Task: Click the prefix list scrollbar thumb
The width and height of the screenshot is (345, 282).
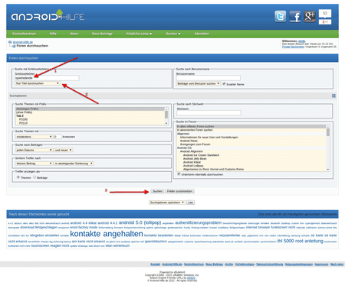Action: 166,115
